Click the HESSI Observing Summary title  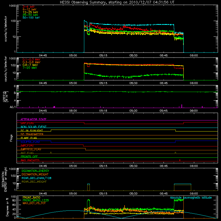pyautogui.click(x=117, y=2)
